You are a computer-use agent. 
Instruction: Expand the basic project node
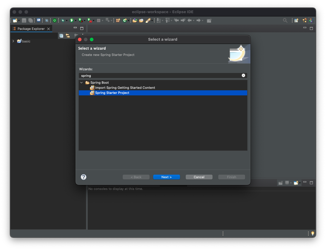point(13,41)
